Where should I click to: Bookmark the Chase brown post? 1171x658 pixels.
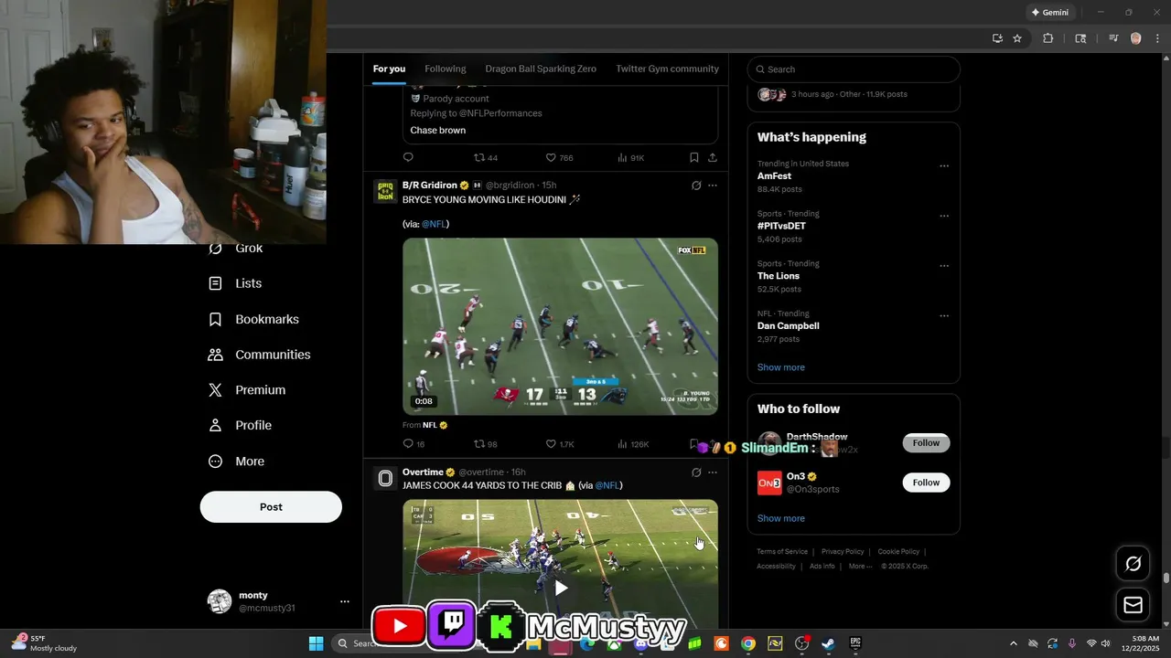(694, 157)
